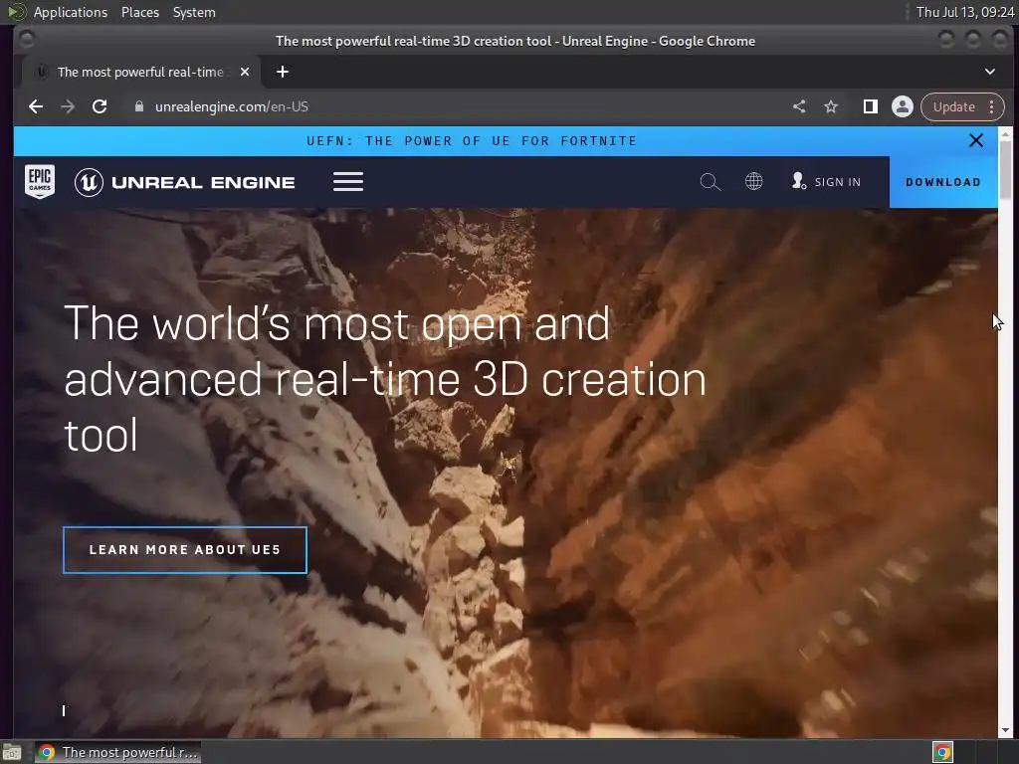The image size is (1019, 764).
Task: Click the Epic Games logo
Action: (x=40, y=181)
